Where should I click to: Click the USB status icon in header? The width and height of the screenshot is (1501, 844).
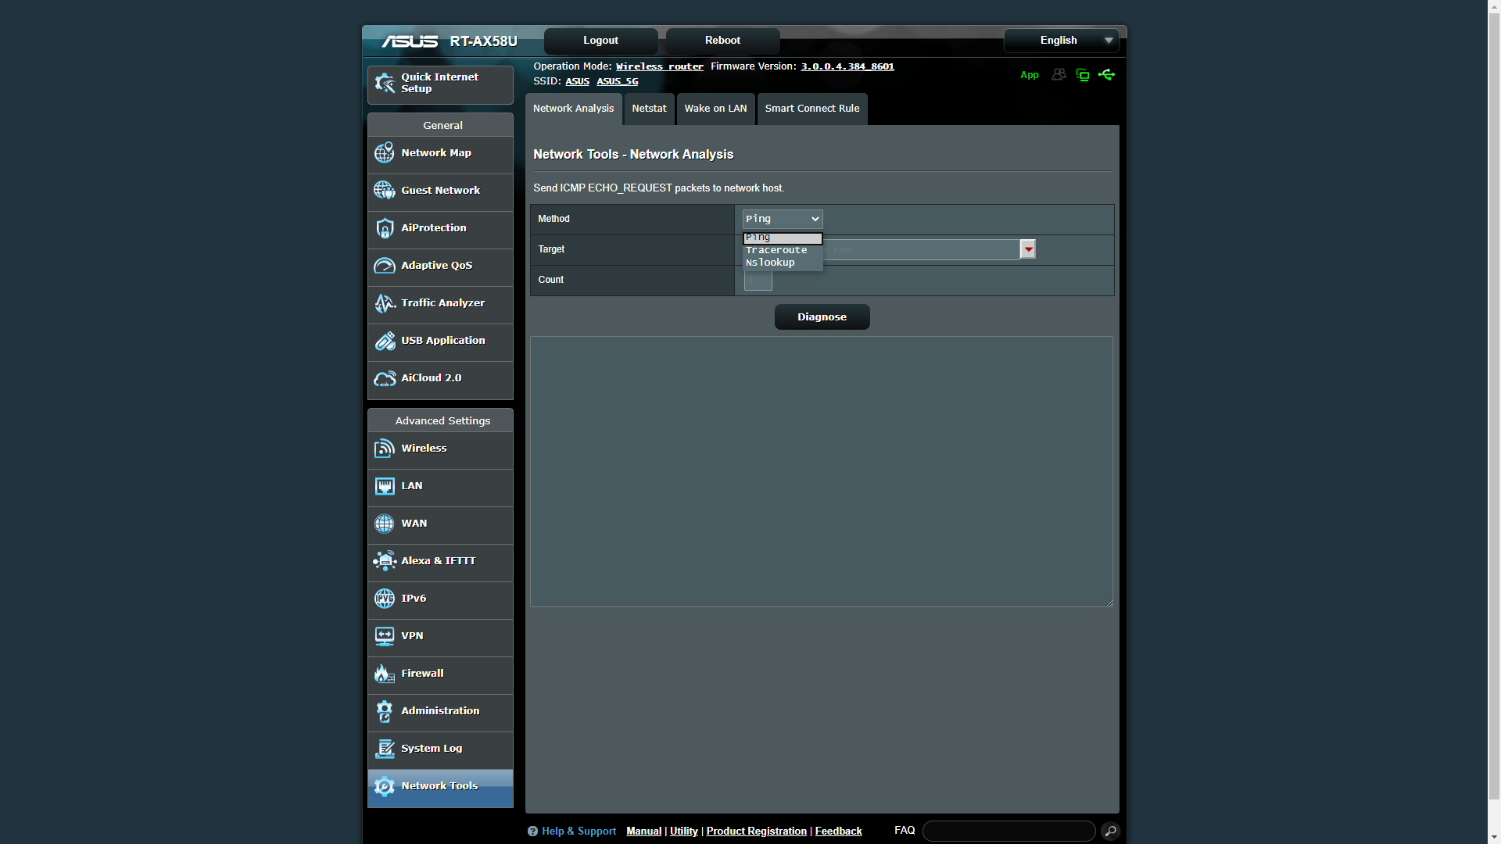(1106, 75)
